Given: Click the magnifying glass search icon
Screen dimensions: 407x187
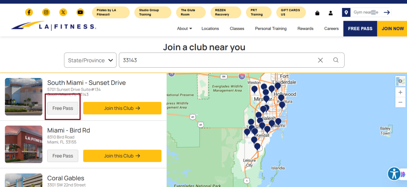Looking at the screenshot, I should [x=336, y=60].
